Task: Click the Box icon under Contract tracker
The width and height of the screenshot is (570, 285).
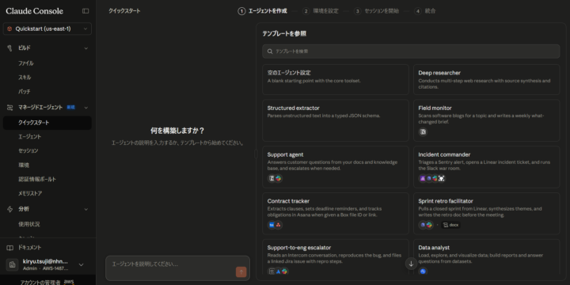Action: click(272, 225)
